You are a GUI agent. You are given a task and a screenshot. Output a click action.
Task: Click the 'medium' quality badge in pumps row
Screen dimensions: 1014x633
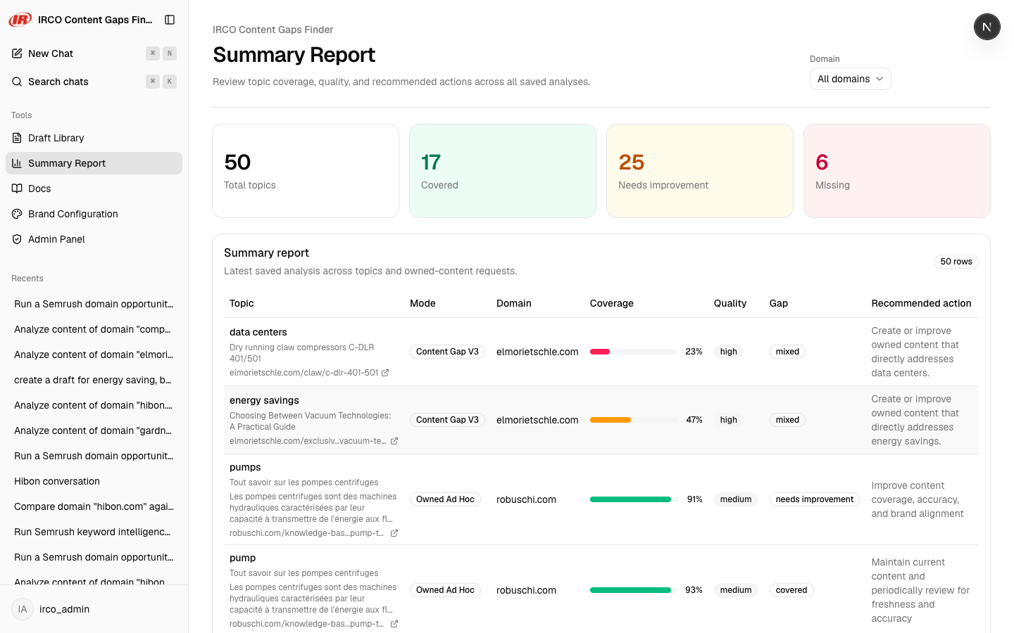pyautogui.click(x=736, y=499)
